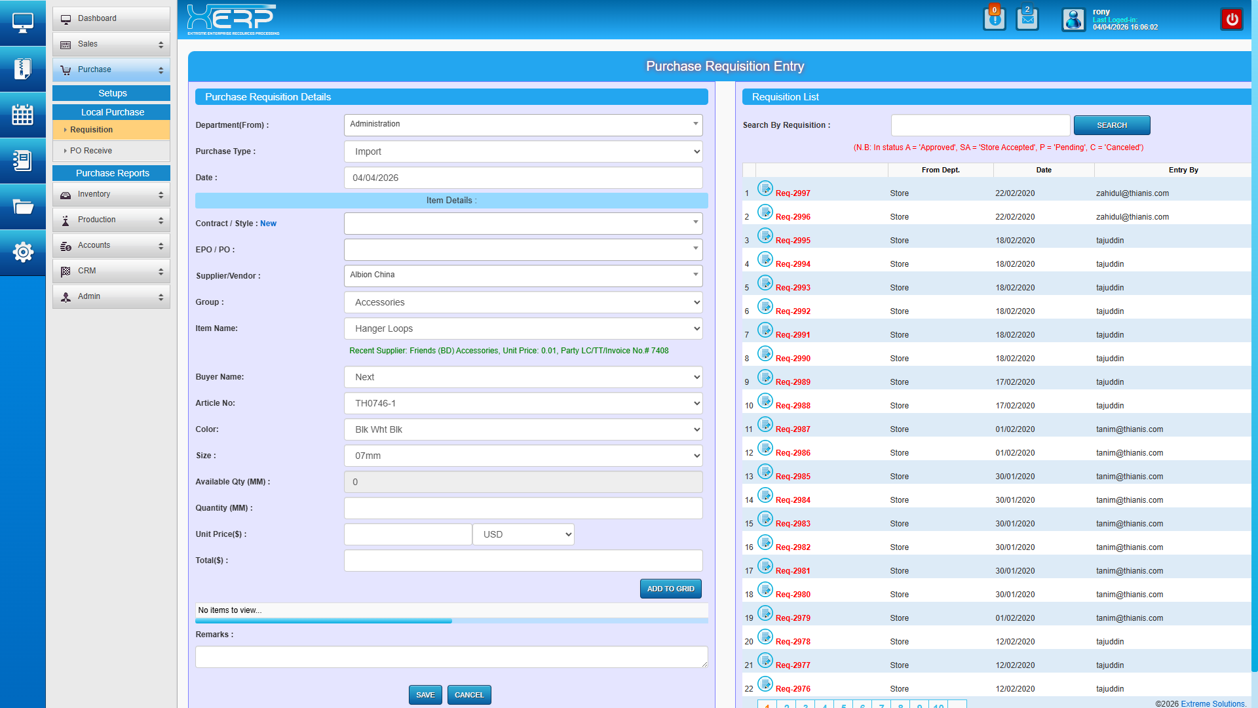Viewport: 1258px width, 708px height.
Task: Click the monitor icon in left sidebar
Action: 23,23
